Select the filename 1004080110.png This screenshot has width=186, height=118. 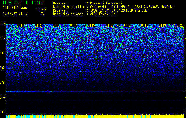15,8
